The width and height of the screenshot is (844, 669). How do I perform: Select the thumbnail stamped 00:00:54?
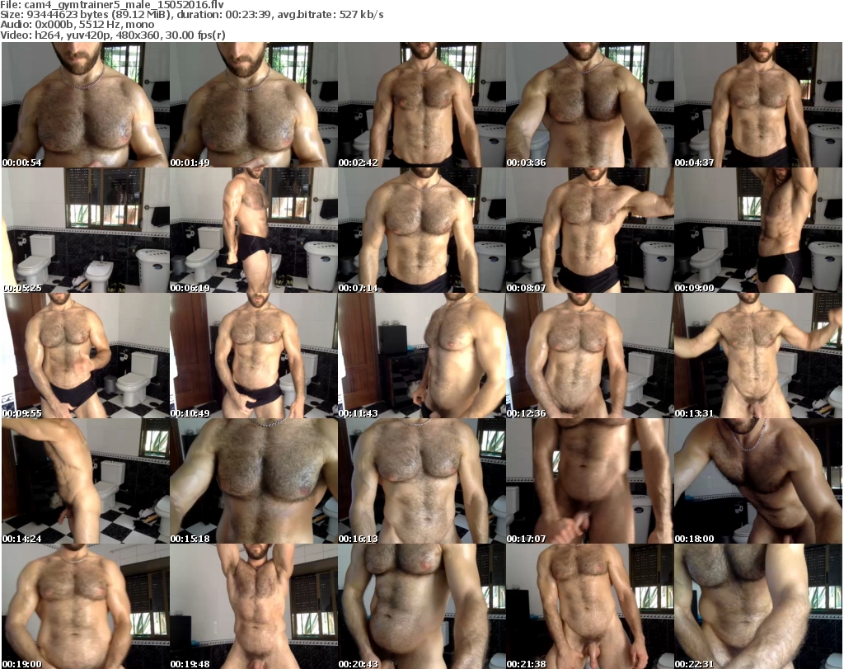point(86,105)
